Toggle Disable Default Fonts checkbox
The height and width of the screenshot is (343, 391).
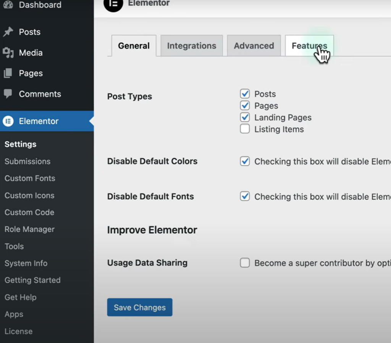(x=245, y=196)
